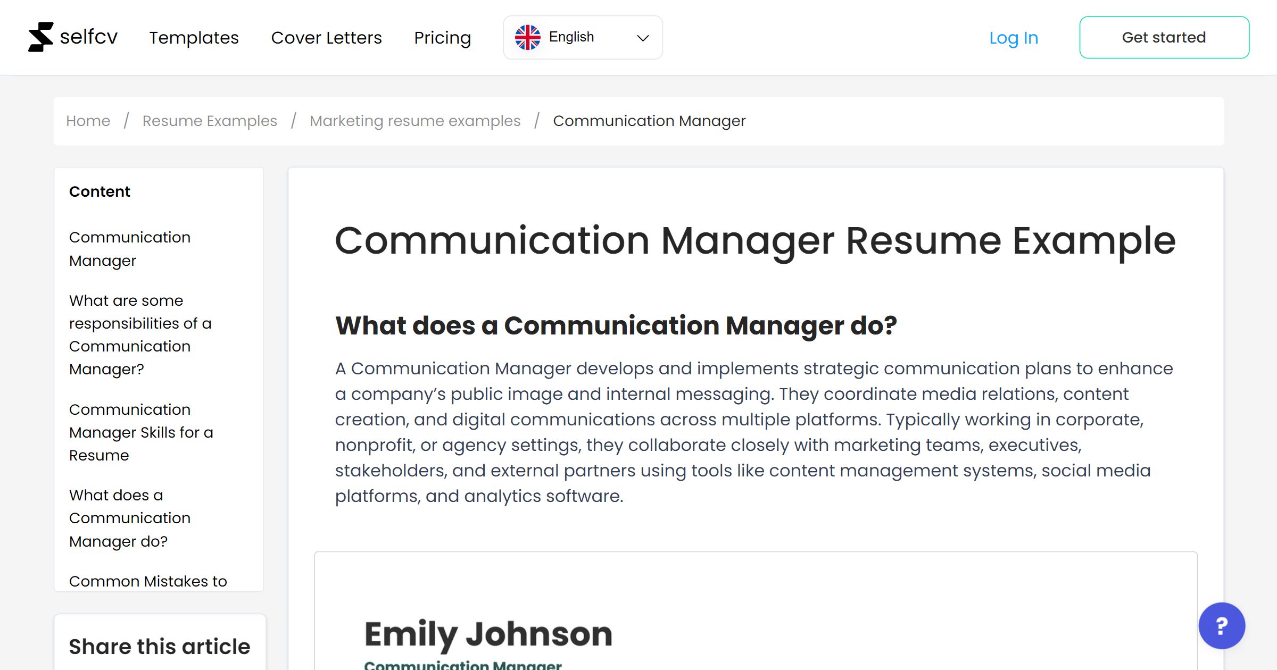Open the purple help question-mark button
The height and width of the screenshot is (670, 1277).
(1222, 626)
